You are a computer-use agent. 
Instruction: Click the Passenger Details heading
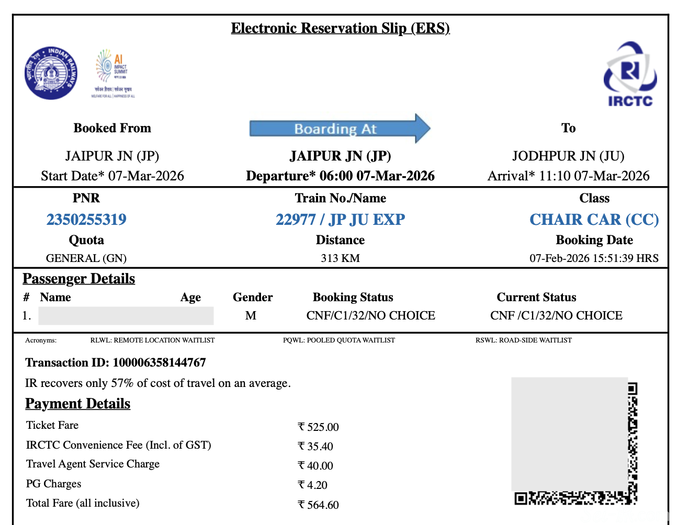[78, 279]
